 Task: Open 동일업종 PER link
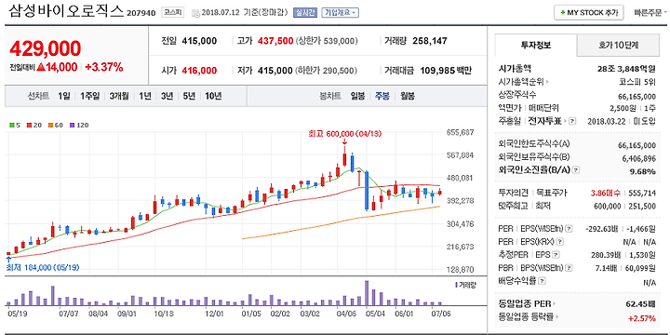pyautogui.click(x=527, y=304)
